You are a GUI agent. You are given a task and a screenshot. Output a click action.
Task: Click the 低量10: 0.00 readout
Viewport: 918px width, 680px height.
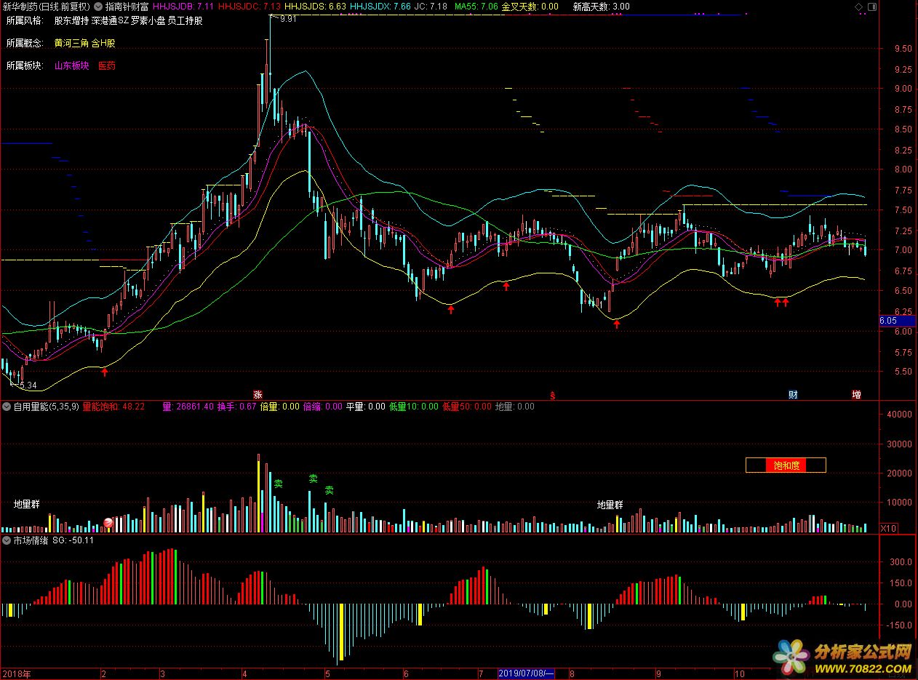point(414,407)
